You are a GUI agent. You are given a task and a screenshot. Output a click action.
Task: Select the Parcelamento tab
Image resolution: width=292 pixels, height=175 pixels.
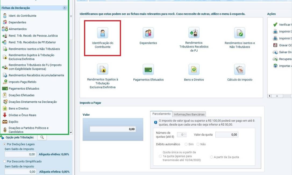point(161,114)
